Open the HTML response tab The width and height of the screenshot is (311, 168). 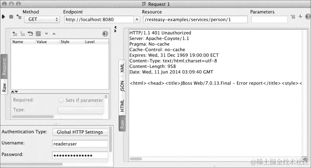122,106
